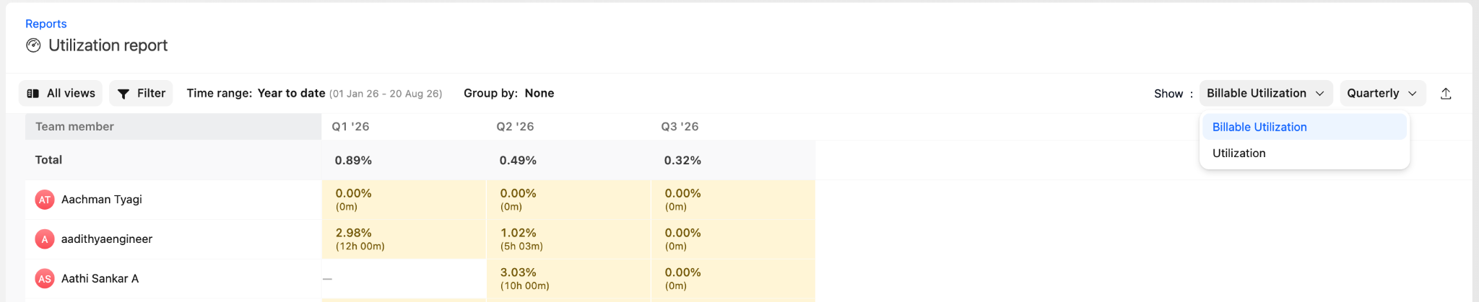This screenshot has height=302, width=1479.
Task: Click the Filter funnel icon
Action: pos(123,94)
